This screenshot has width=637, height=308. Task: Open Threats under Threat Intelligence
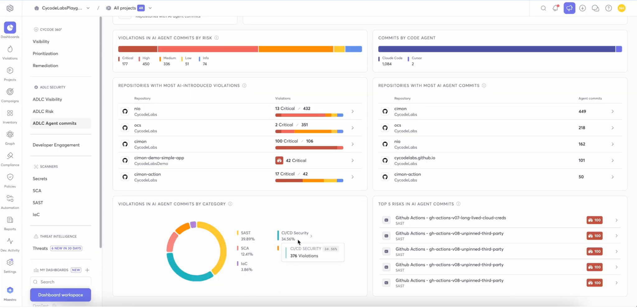click(x=40, y=248)
